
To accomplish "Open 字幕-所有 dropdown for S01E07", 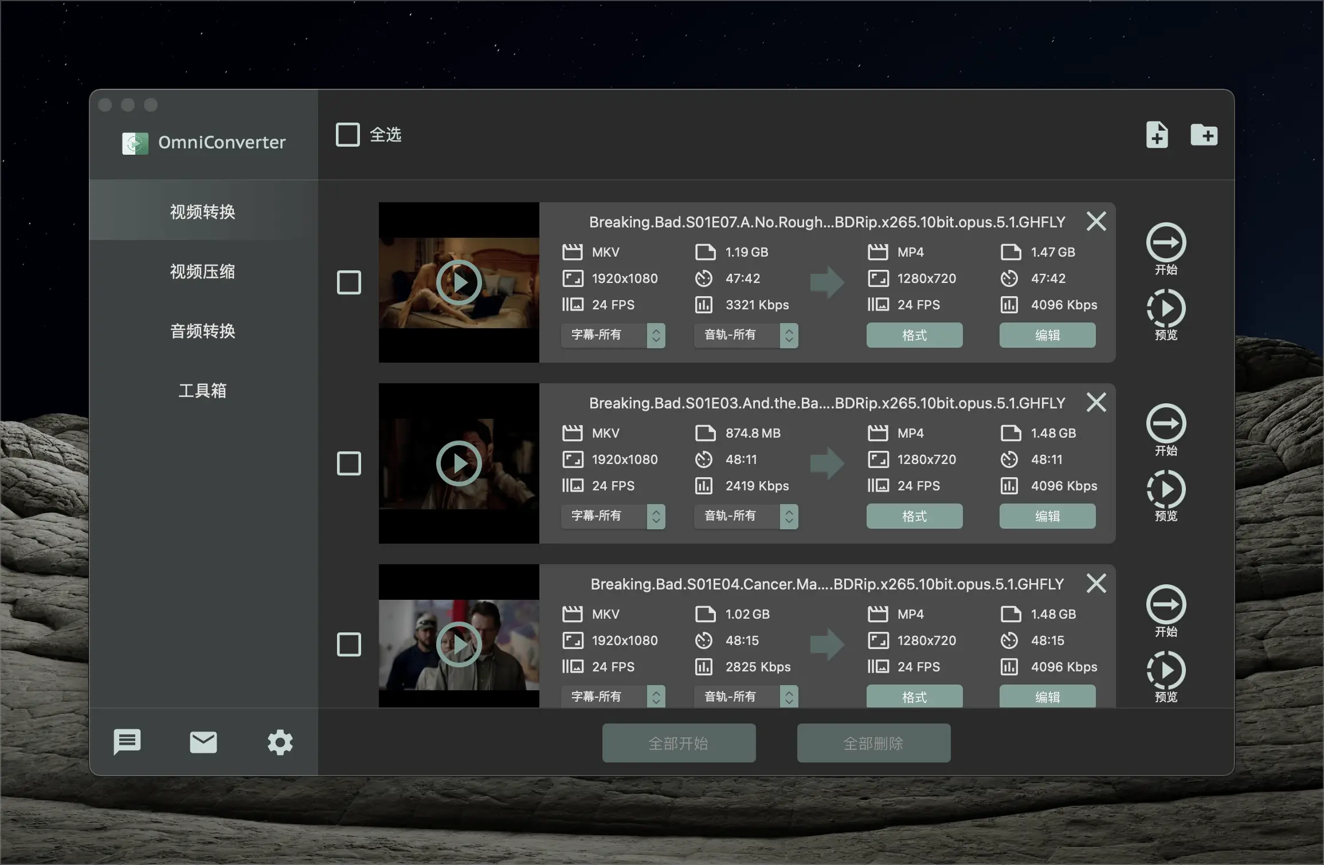I will [613, 335].
